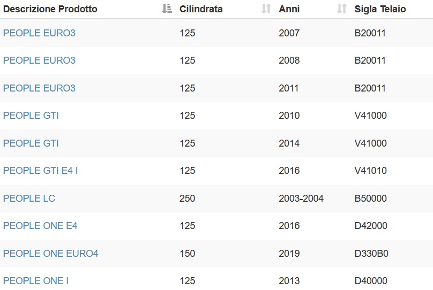Open the PEOPLE ONE I link

coord(36,281)
